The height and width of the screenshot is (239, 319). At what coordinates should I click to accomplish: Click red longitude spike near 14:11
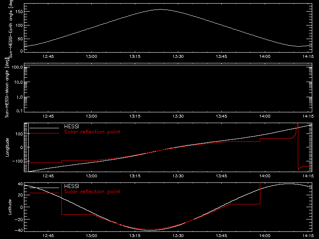pyautogui.click(x=298, y=146)
